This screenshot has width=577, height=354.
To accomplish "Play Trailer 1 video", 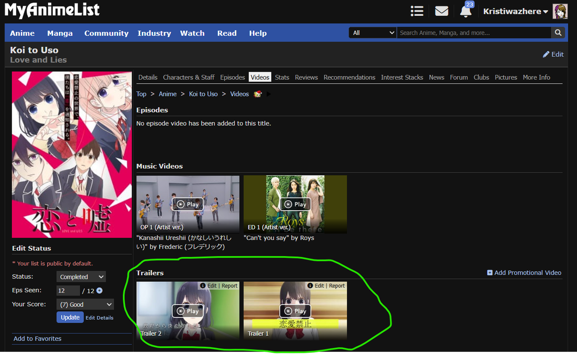I will pos(295,311).
